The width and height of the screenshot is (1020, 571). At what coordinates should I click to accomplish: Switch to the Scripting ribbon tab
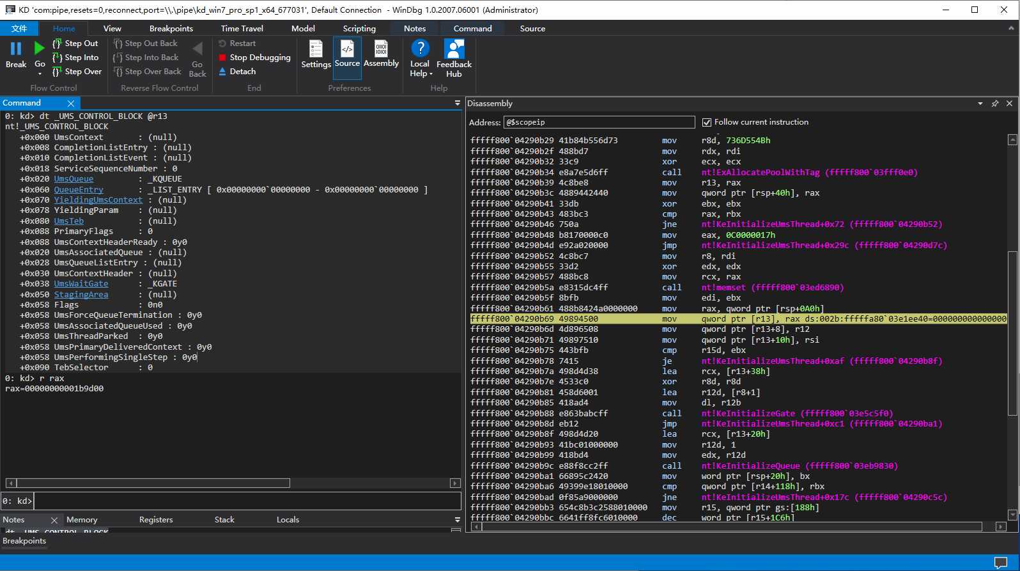coord(359,29)
